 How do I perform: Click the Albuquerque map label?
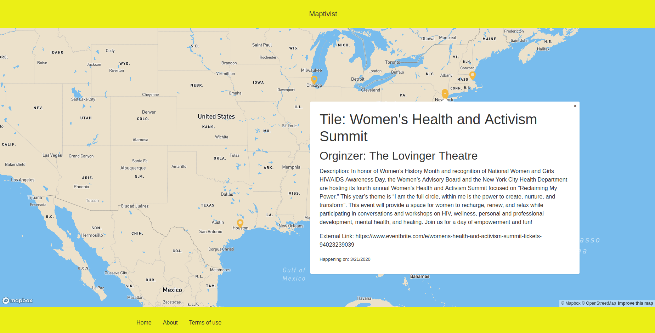coord(133,168)
